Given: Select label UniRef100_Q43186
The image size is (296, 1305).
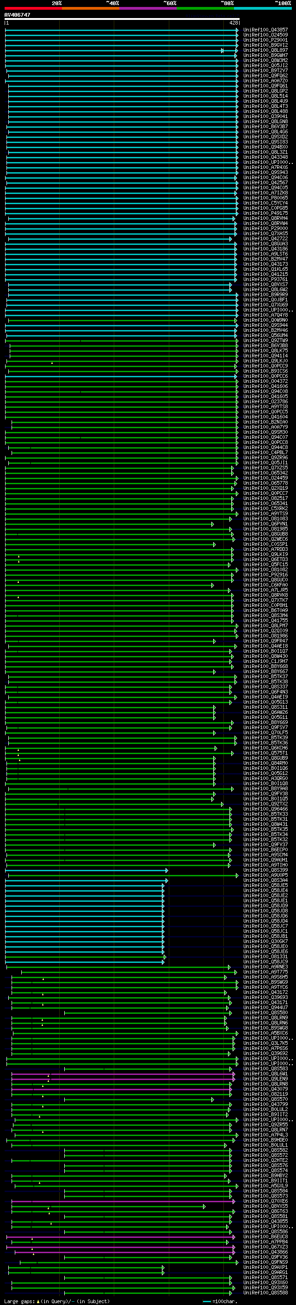Looking at the screenshot, I should click(265, 249).
